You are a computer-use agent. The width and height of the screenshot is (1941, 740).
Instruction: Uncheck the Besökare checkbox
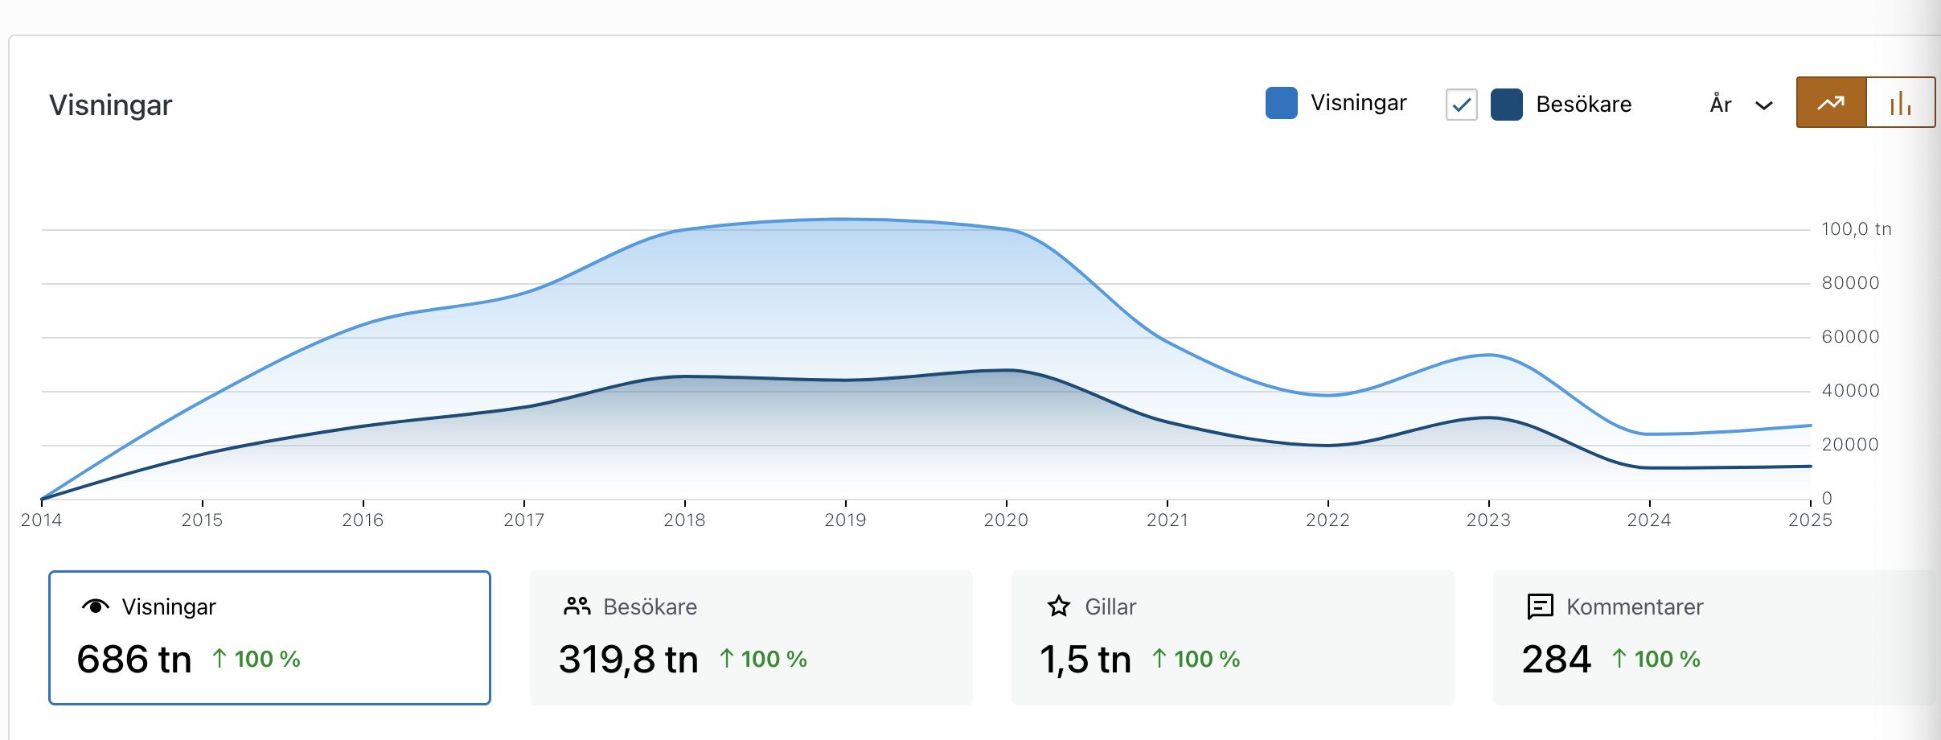(x=1461, y=105)
